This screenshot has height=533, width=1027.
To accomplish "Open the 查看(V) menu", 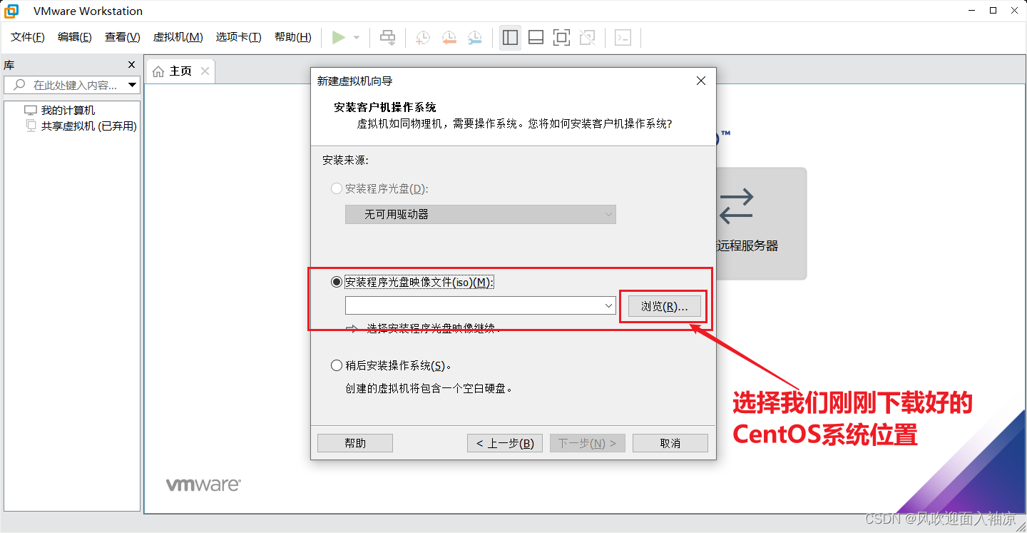I will point(123,37).
